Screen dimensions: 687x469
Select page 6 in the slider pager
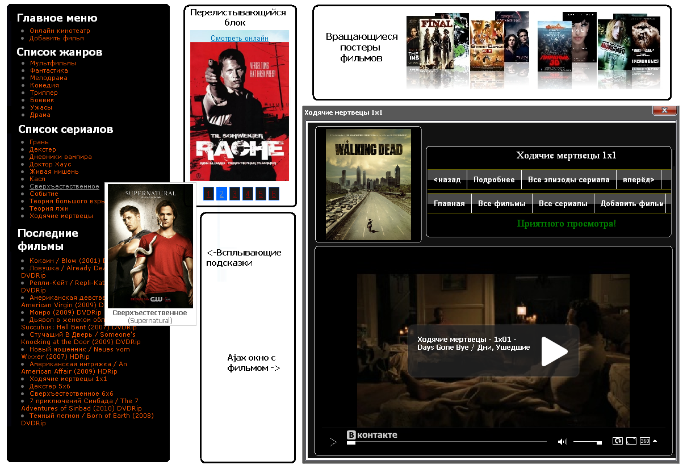[x=274, y=194]
